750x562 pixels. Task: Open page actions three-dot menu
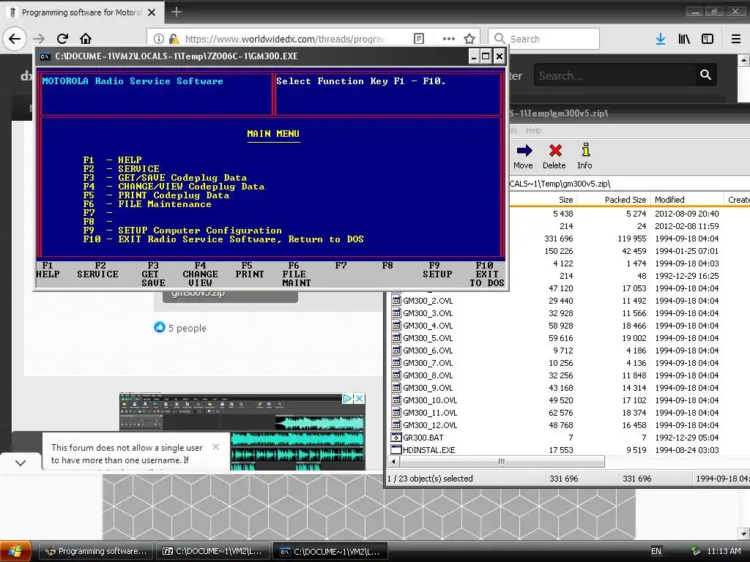(449, 39)
